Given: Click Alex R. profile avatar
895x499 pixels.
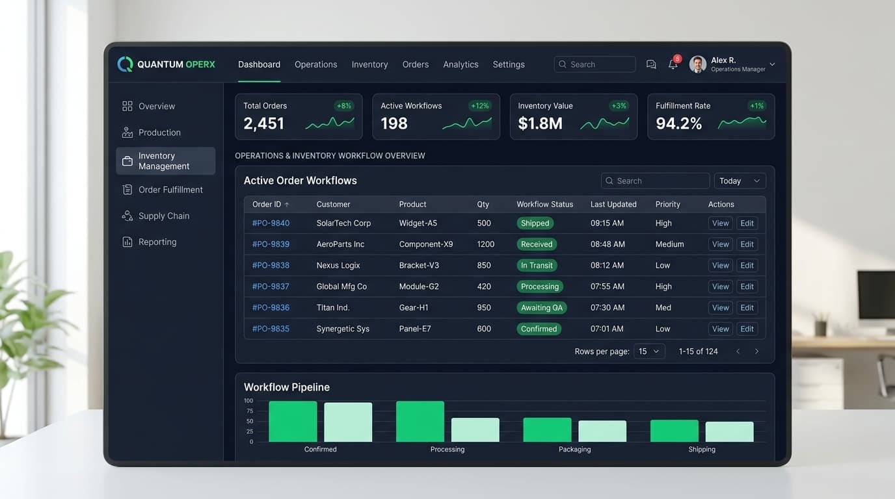Looking at the screenshot, I should click(698, 64).
